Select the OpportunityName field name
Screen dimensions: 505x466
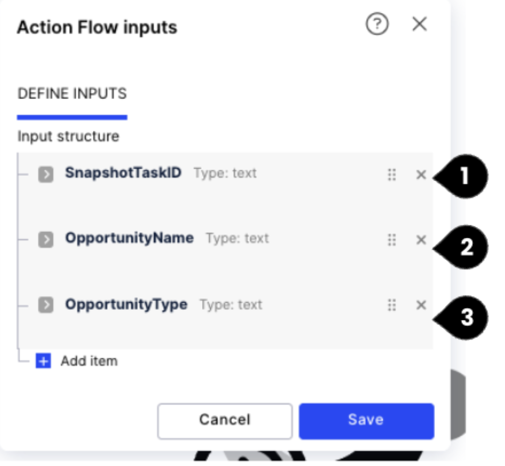pyautogui.click(x=129, y=238)
